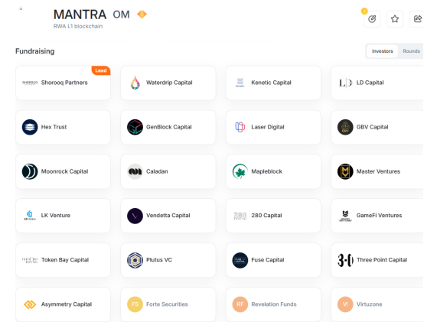Viewport: 424px width, 322px height.
Task: Click the Laser Digital logo icon
Action: [240, 127]
